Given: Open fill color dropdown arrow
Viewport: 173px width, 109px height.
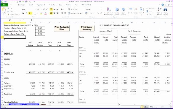Looking at the screenshot, I should pyautogui.click(x=43, y=13).
